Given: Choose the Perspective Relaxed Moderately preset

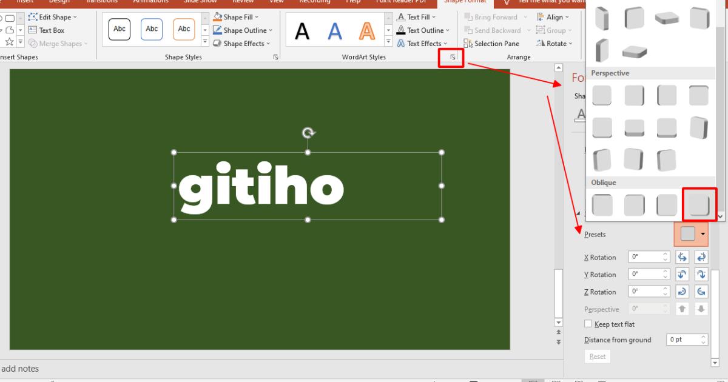Looking at the screenshot, I should 635,128.
